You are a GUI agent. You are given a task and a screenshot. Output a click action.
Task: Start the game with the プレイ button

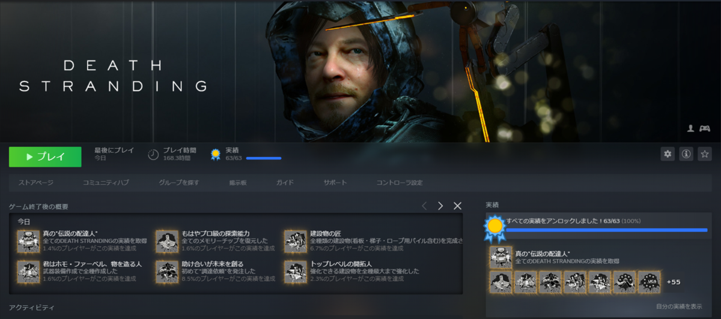click(x=45, y=157)
